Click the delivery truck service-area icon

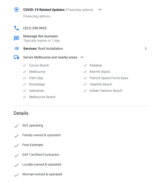pyautogui.click(x=16, y=57)
